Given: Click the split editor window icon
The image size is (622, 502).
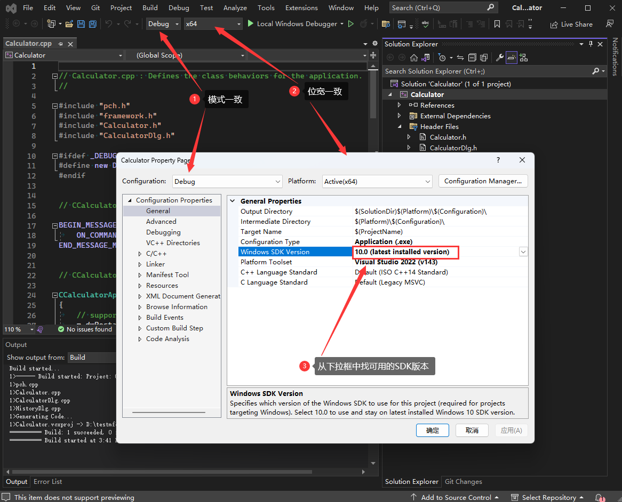Looking at the screenshot, I should click(x=373, y=55).
